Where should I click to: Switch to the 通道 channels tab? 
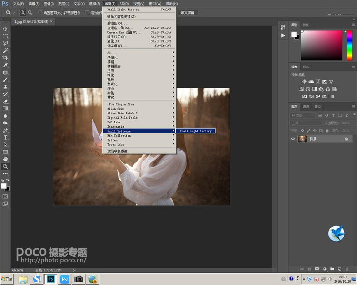click(x=306, y=106)
